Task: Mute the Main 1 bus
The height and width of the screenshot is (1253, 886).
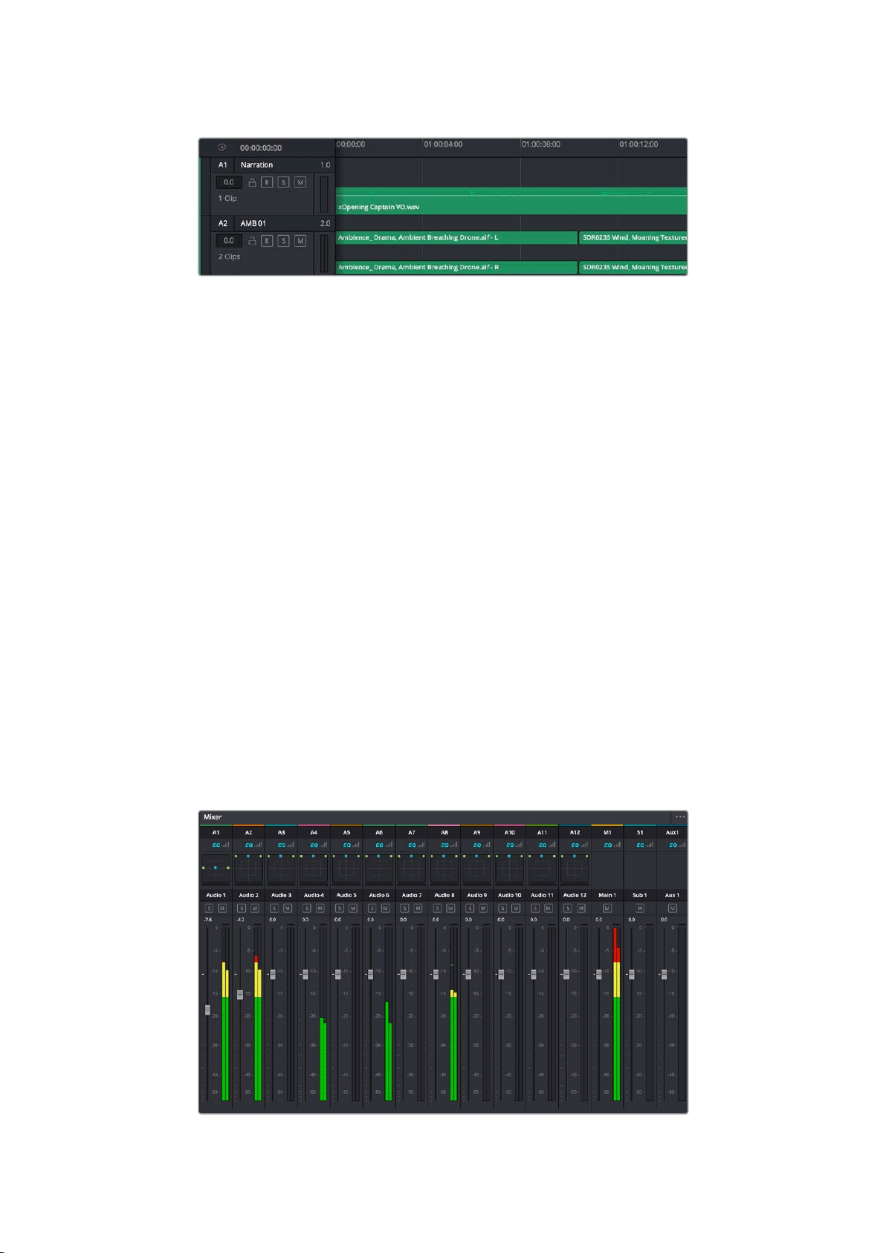Action: [607, 908]
